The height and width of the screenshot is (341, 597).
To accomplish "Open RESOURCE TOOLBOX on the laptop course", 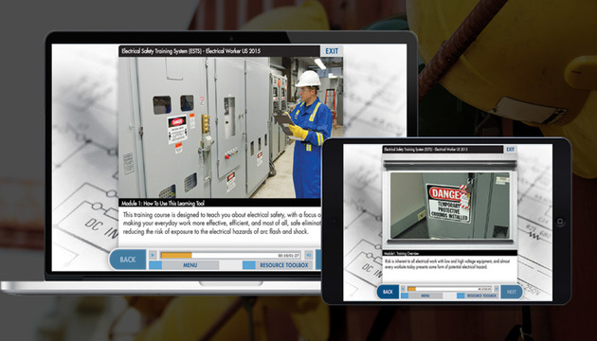I will click(x=284, y=265).
